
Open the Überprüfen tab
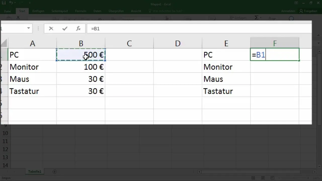click(116, 11)
